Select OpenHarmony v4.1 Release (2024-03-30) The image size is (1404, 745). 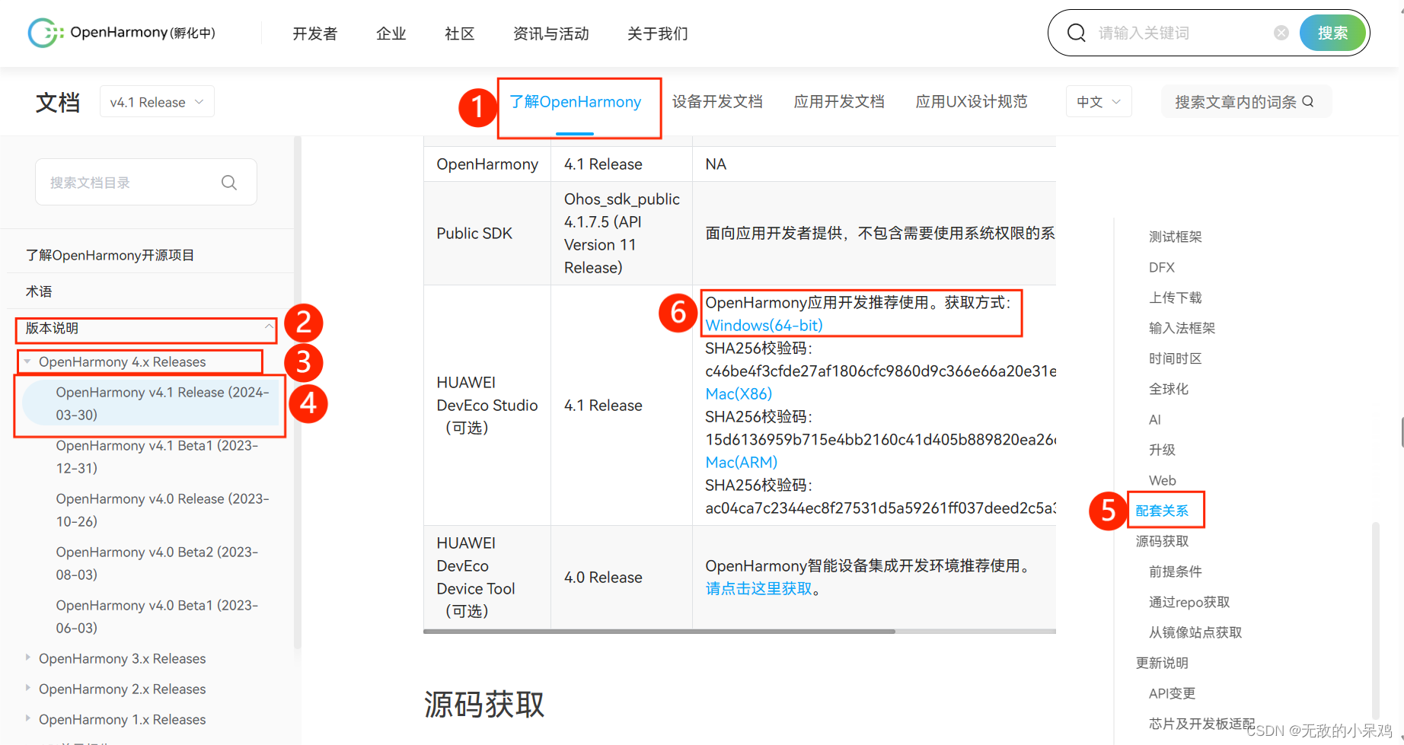tap(151, 403)
